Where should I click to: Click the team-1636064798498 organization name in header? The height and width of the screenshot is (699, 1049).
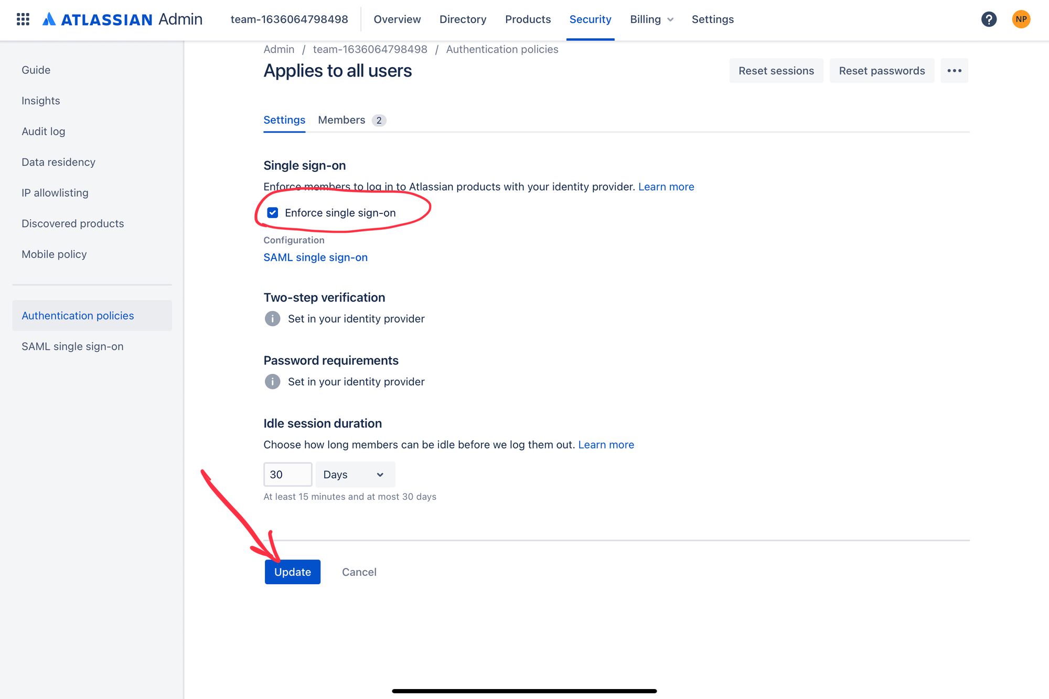pyautogui.click(x=289, y=19)
